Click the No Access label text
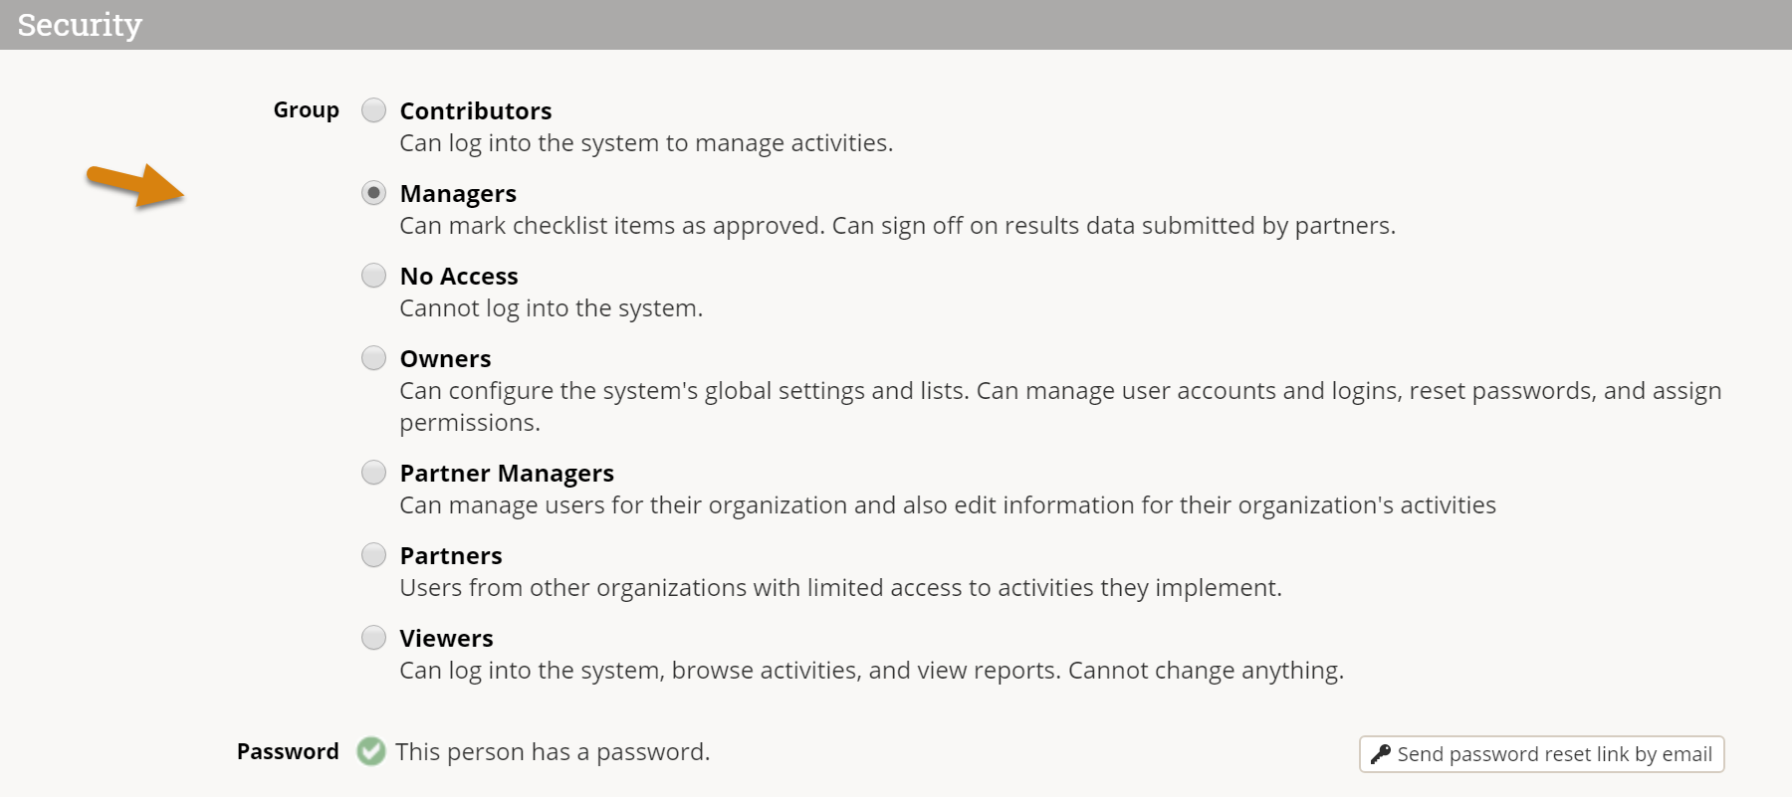 (459, 276)
